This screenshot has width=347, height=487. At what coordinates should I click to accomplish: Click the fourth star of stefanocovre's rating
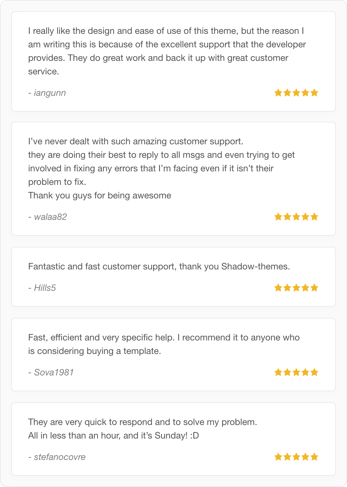click(305, 457)
